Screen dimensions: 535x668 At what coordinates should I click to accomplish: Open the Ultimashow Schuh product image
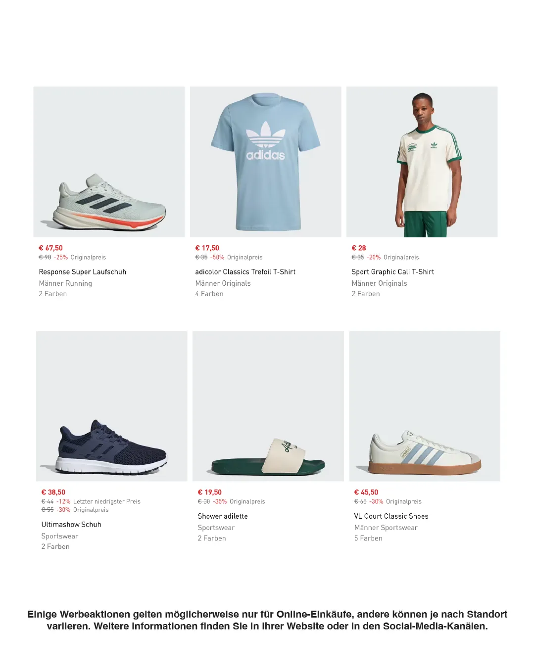(112, 406)
